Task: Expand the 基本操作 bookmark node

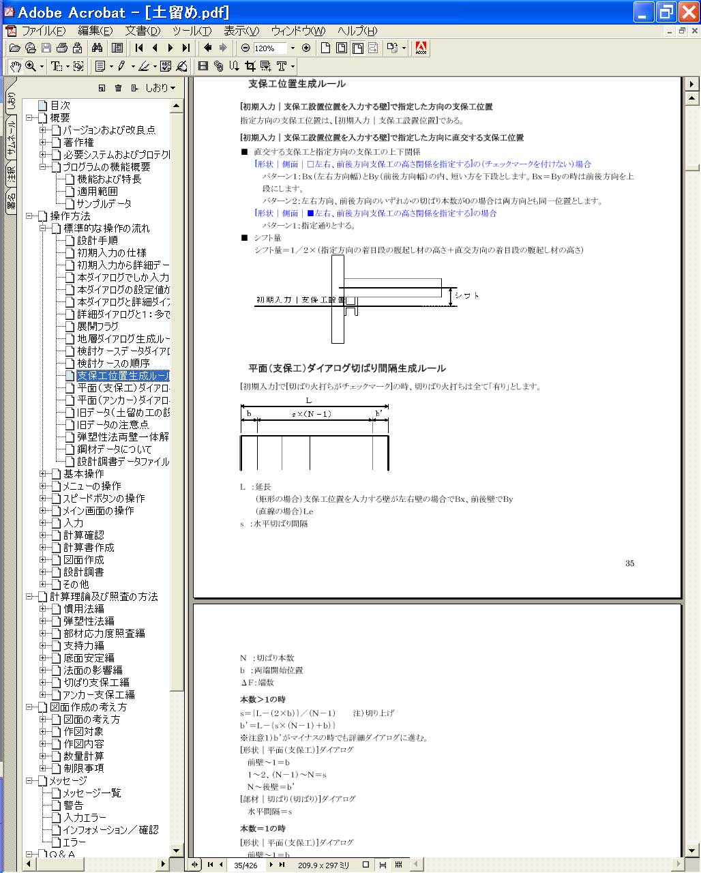Action: tap(44, 474)
